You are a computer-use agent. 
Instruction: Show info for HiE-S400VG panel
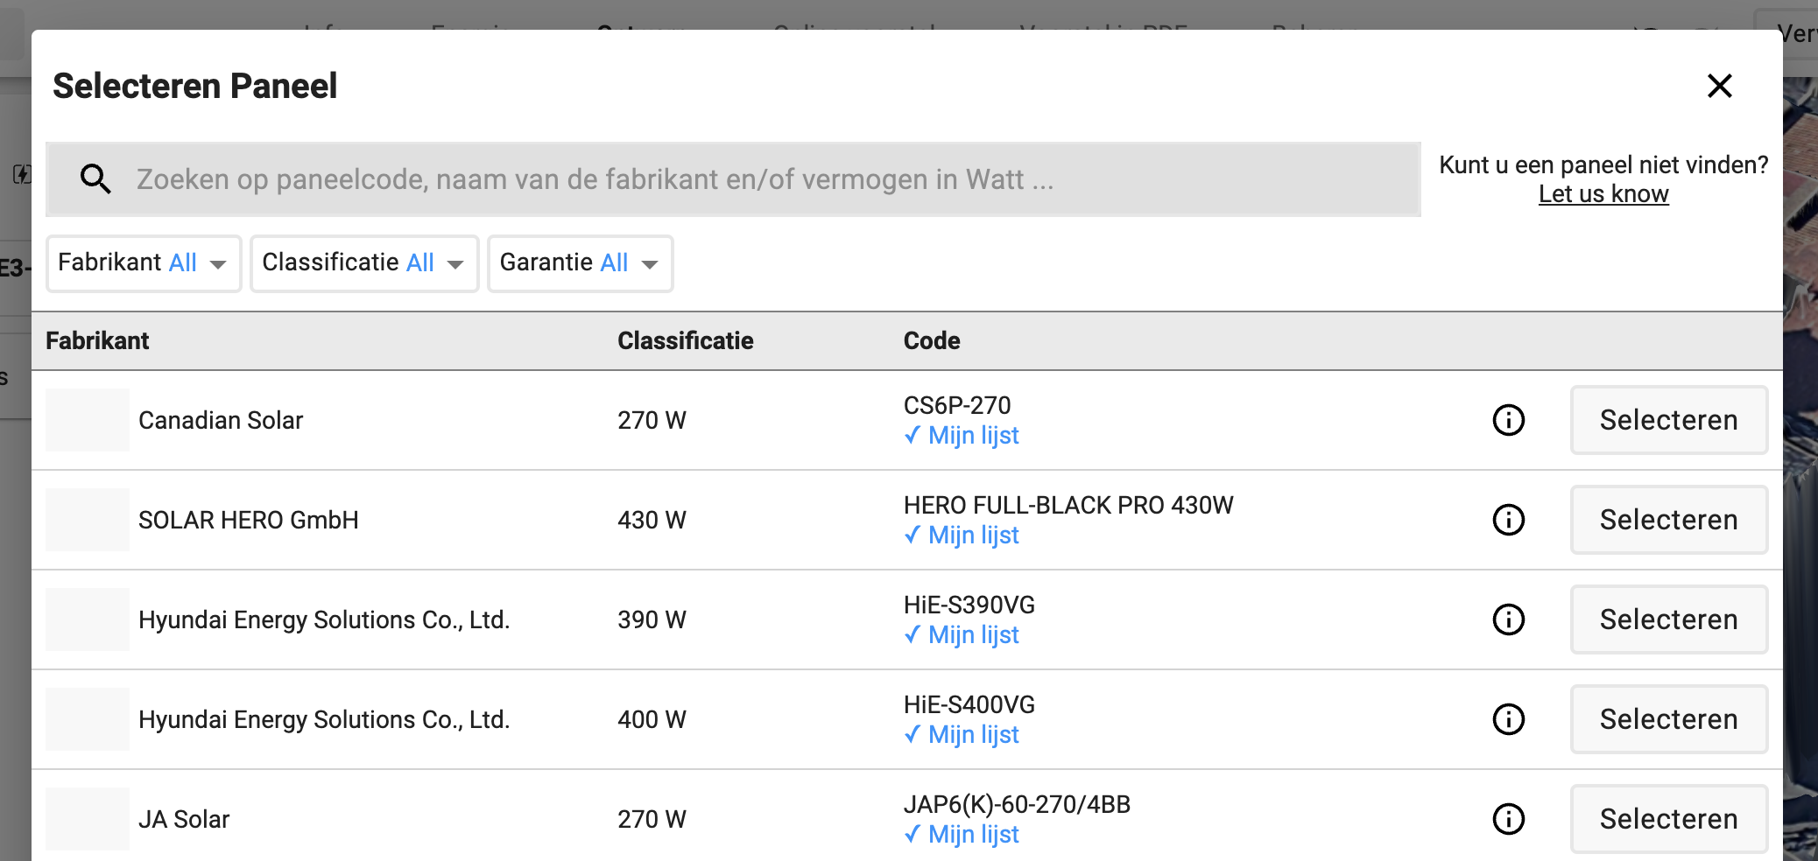(1508, 719)
